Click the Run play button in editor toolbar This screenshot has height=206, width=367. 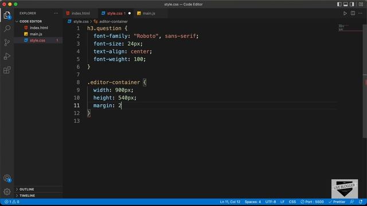[345, 13]
